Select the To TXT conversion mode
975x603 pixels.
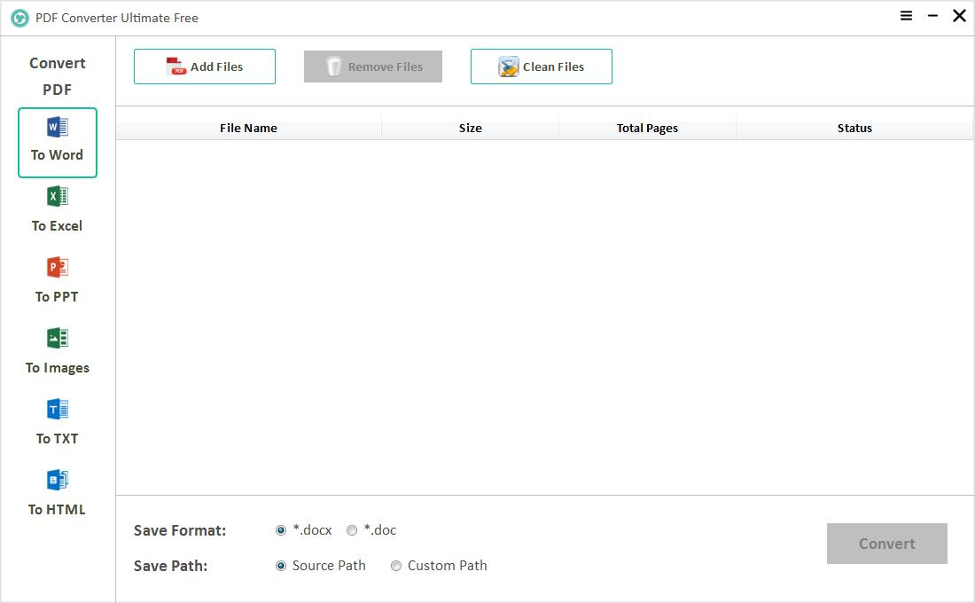click(57, 419)
